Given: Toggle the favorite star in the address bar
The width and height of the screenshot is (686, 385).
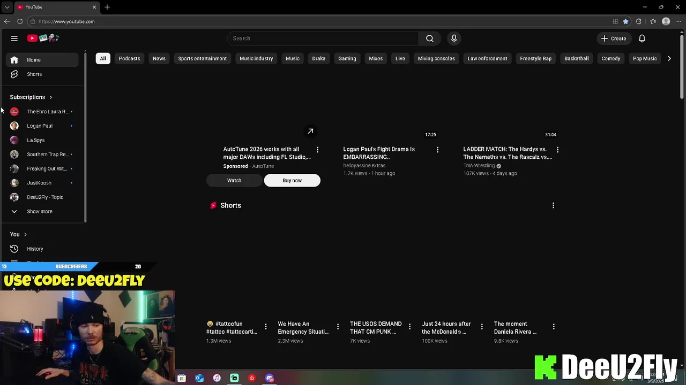Looking at the screenshot, I should click(625, 21).
